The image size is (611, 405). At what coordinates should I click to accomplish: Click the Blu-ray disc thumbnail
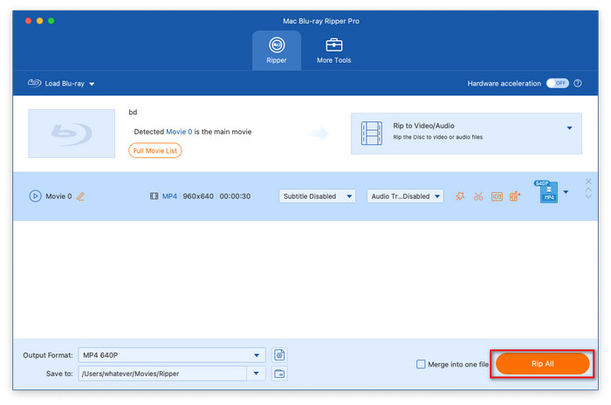[x=72, y=134]
